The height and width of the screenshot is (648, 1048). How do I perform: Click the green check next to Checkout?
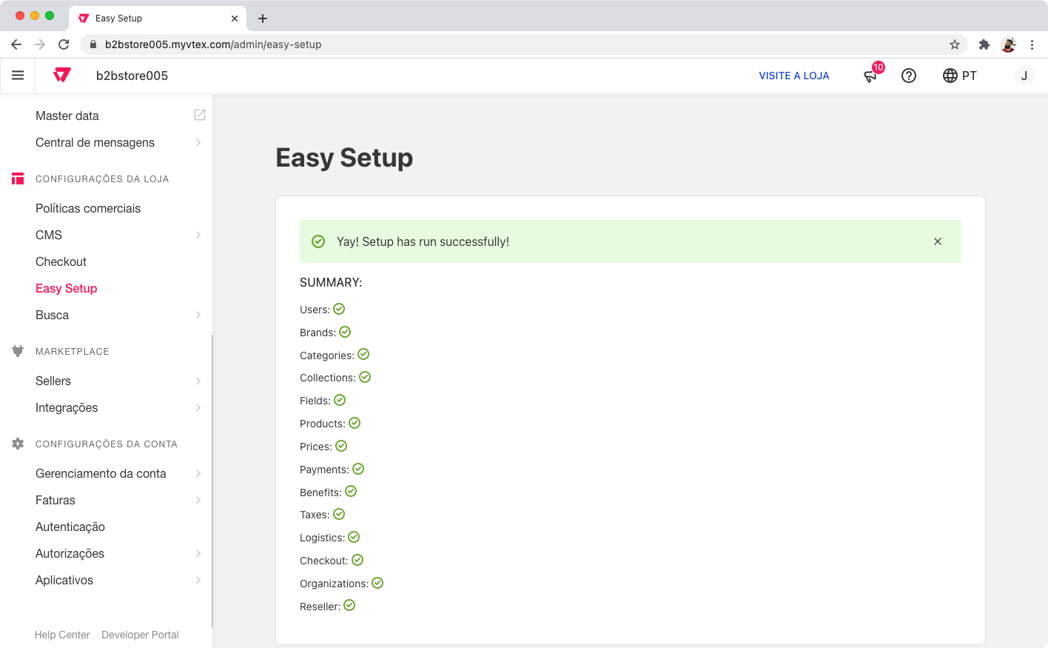coord(357,560)
